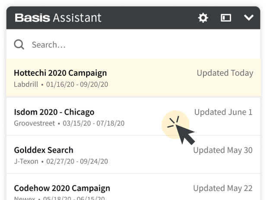
Task: Toggle the side panel layout icon
Action: [226, 18]
